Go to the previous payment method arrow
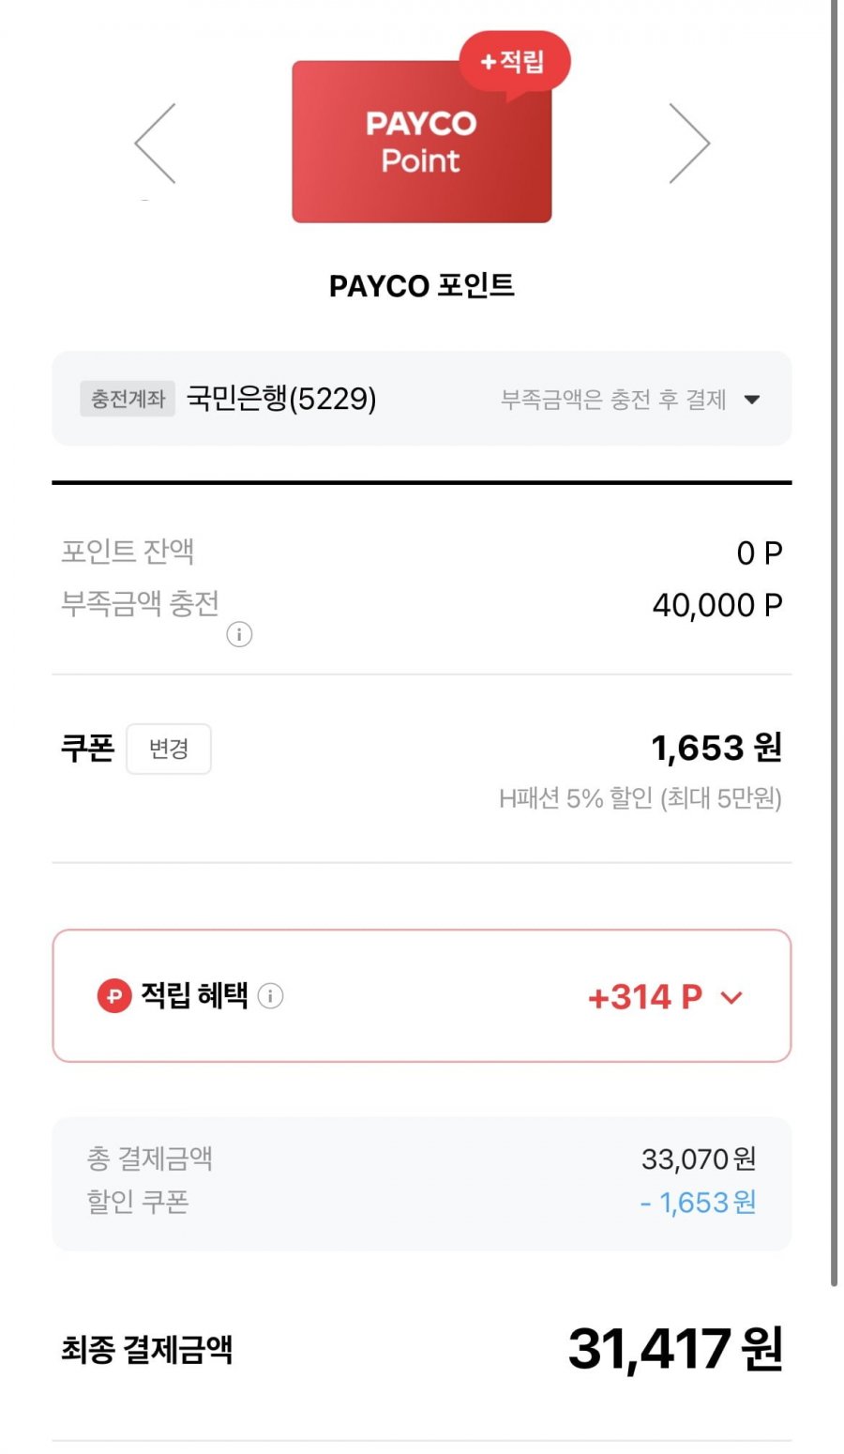844x1454 pixels. (156, 144)
